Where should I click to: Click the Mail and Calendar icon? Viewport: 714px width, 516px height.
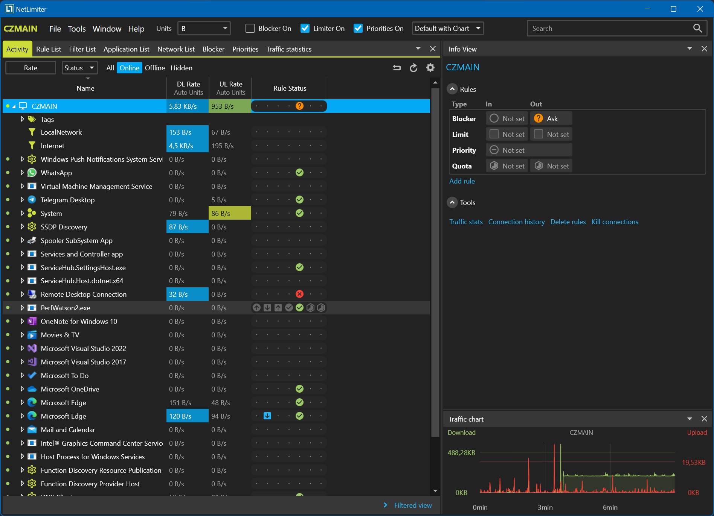coord(32,429)
